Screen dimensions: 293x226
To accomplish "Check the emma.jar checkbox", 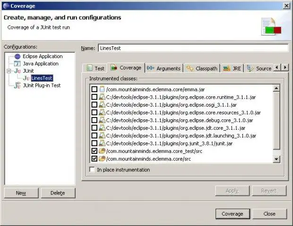I will [x=95, y=89].
